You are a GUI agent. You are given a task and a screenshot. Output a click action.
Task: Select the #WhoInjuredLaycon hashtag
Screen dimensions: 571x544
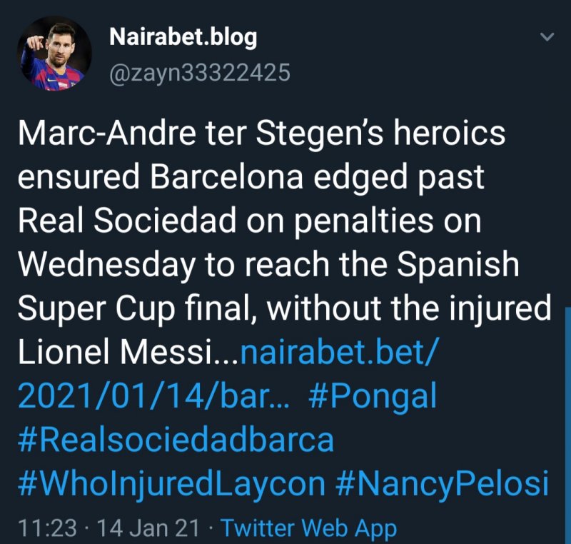[x=171, y=484]
